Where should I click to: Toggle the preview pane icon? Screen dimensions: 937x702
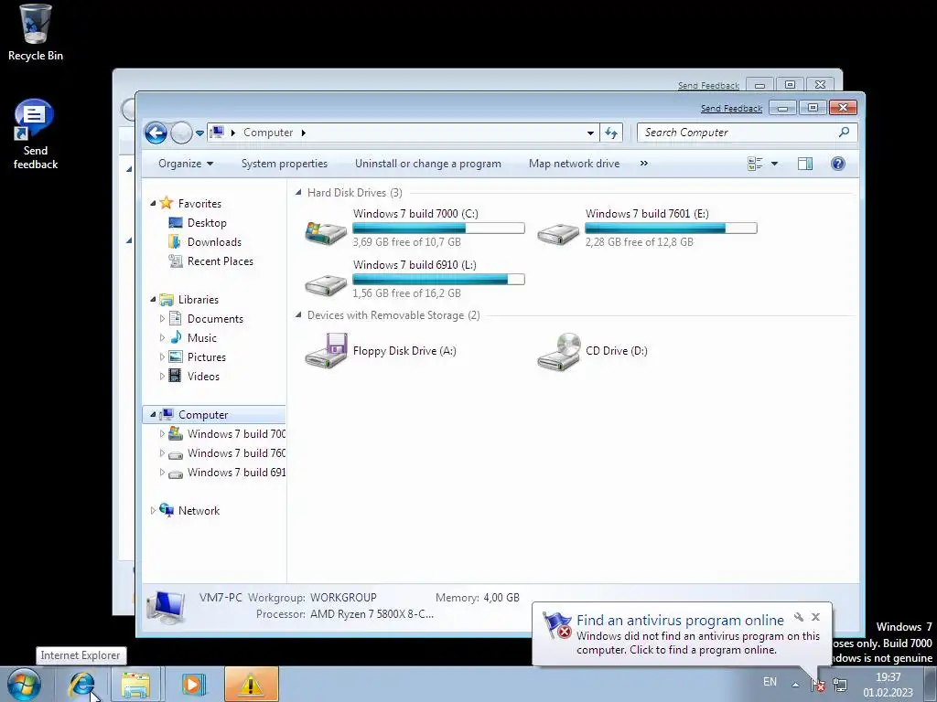click(x=805, y=164)
